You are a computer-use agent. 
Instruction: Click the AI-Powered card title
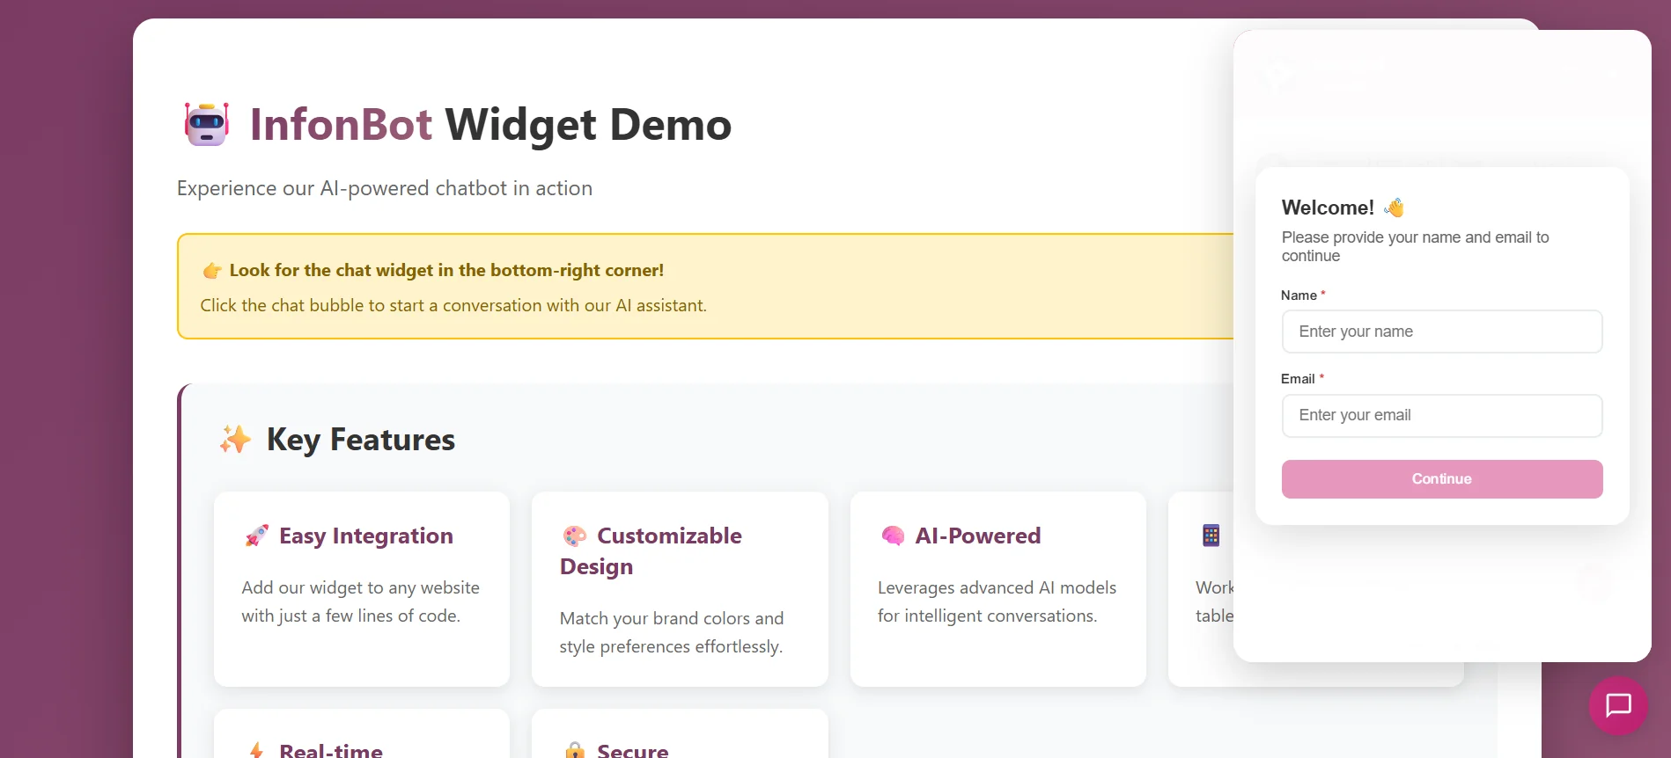(x=978, y=536)
